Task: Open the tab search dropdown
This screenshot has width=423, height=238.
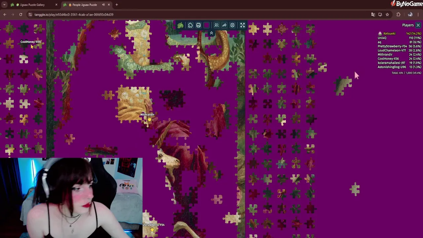Action: [4, 5]
